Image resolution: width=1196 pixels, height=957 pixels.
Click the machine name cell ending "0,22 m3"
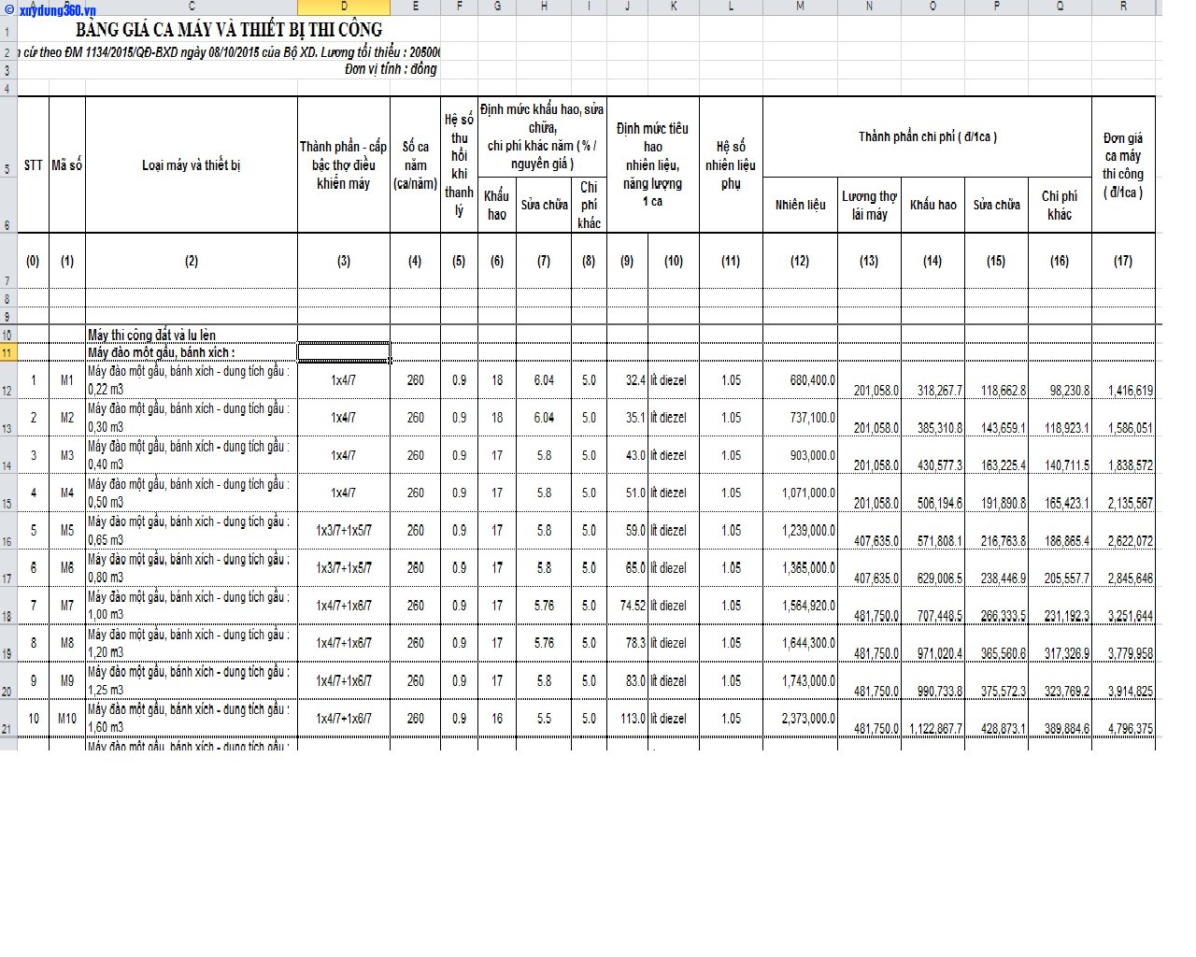point(192,380)
